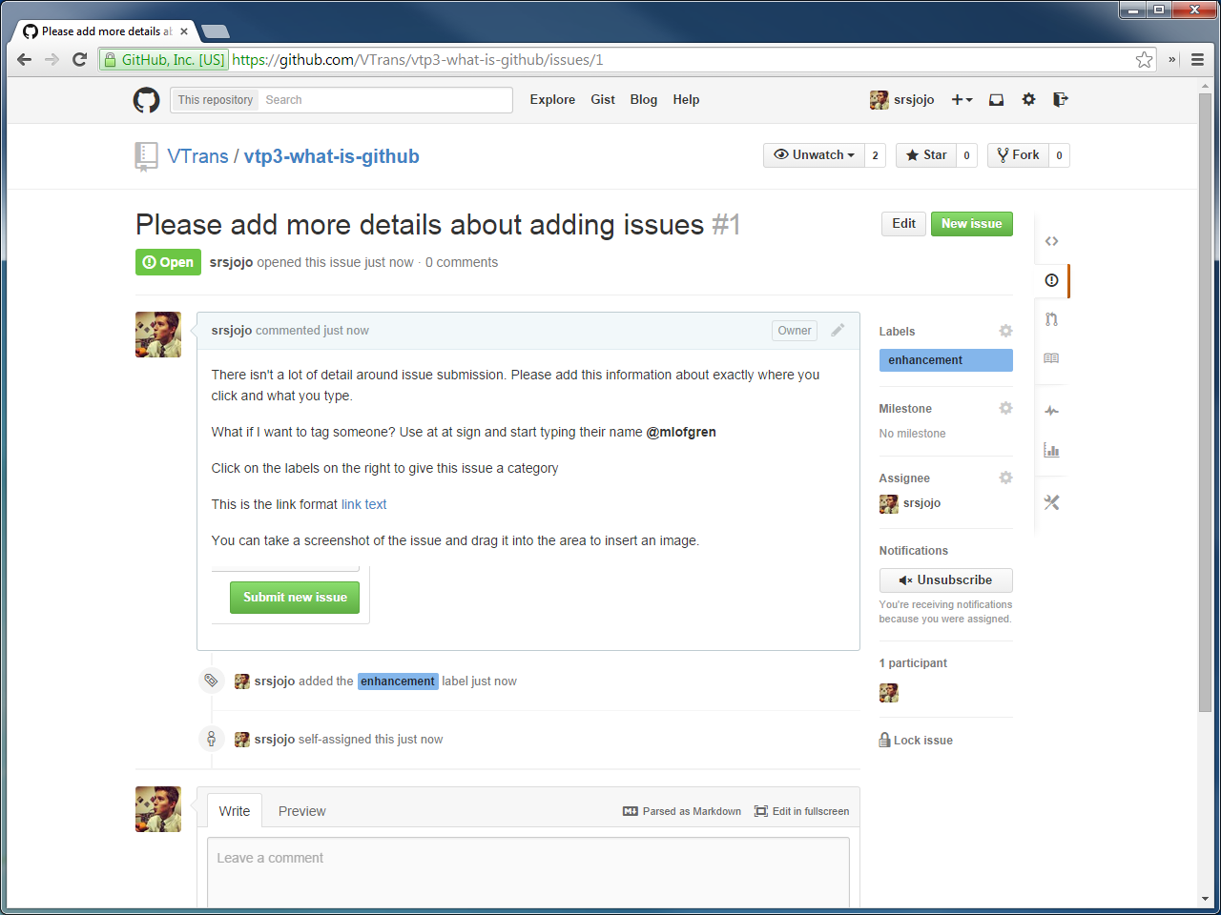Click the 'link text' hyperlink

pos(364,504)
